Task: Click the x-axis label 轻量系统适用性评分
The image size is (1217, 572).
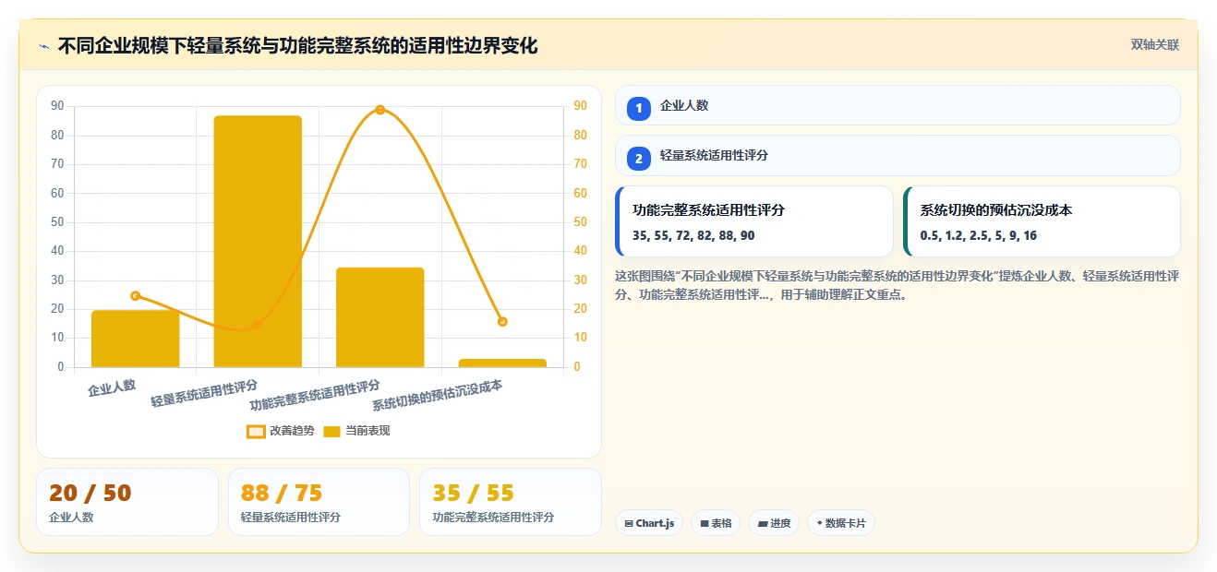Action: 204,393
